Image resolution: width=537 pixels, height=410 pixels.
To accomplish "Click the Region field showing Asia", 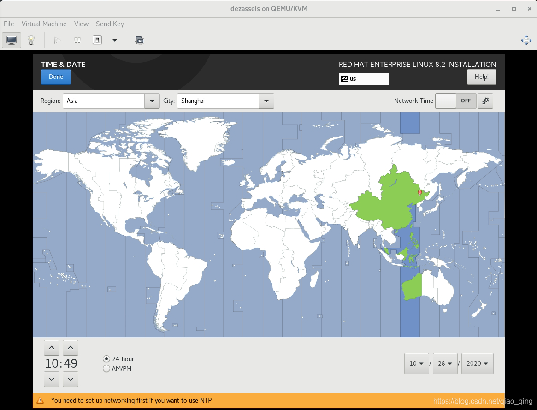I will pyautogui.click(x=104, y=101).
